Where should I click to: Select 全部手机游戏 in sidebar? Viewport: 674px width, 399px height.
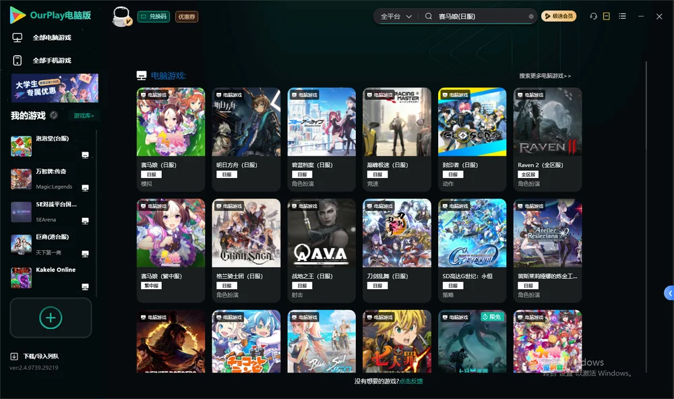point(42,61)
